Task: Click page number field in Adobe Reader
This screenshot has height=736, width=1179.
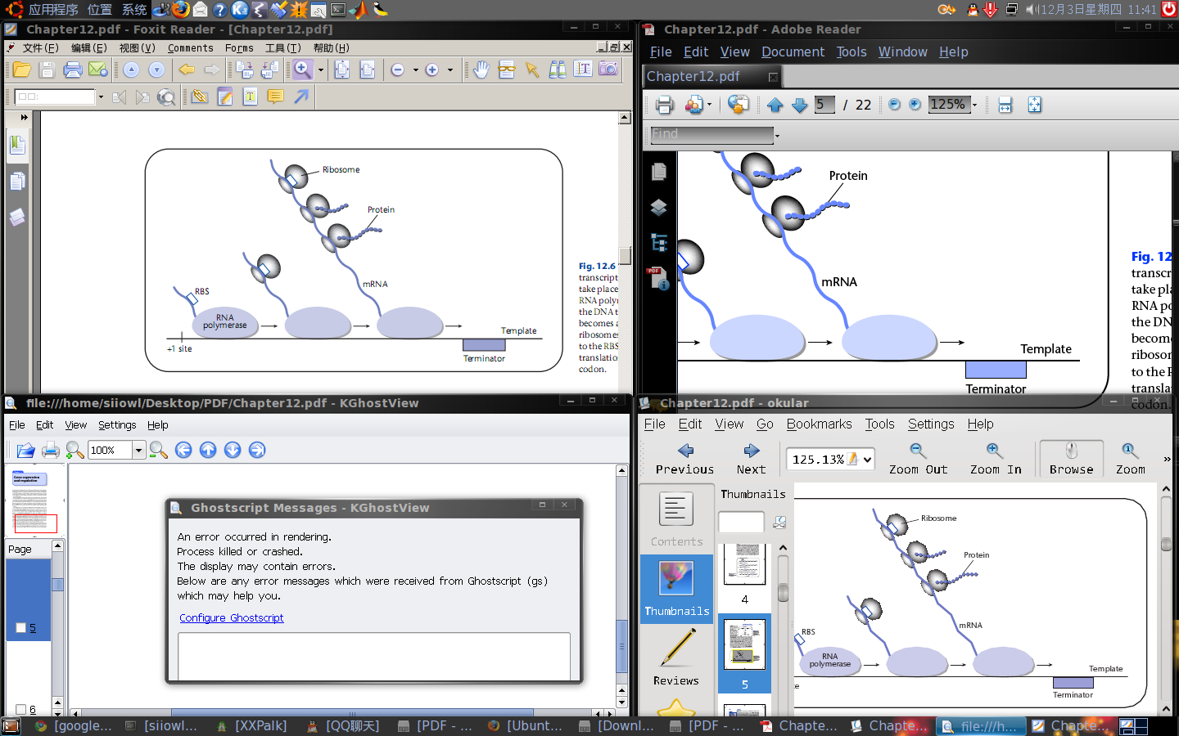Action: (824, 105)
